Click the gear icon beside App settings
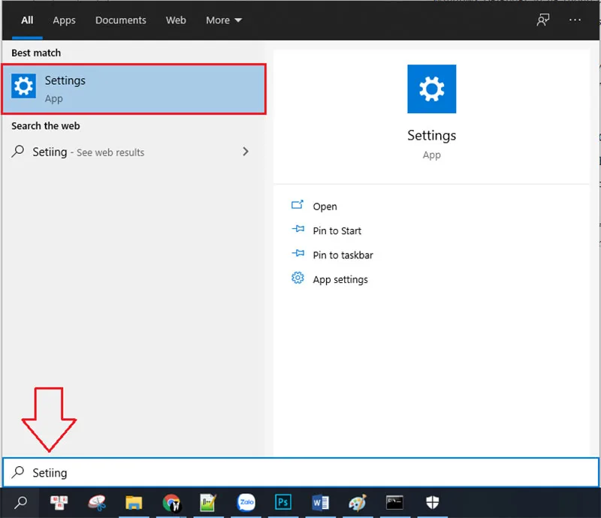 pos(297,278)
